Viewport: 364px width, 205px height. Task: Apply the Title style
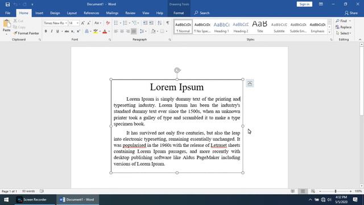pyautogui.click(x=260, y=27)
